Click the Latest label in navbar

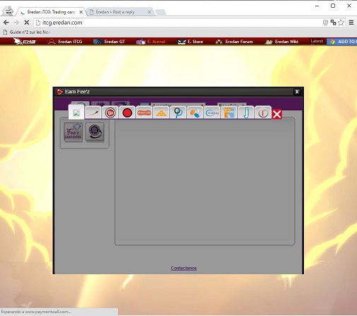(317, 41)
